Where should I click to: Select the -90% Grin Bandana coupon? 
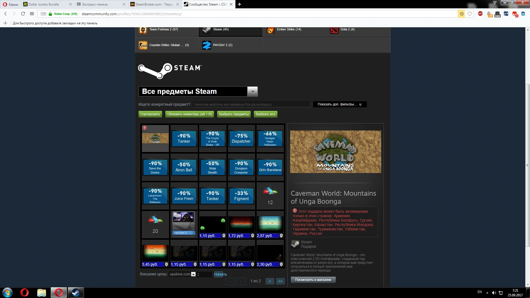270,167
